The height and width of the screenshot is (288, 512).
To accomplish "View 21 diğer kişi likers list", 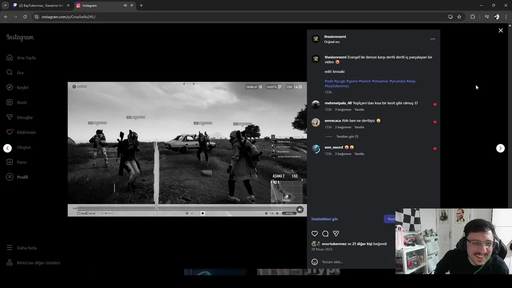I will pos(362,244).
